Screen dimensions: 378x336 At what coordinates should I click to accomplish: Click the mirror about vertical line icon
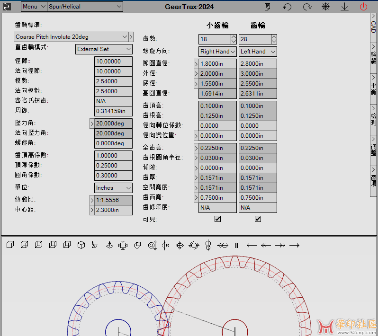click(x=166, y=245)
